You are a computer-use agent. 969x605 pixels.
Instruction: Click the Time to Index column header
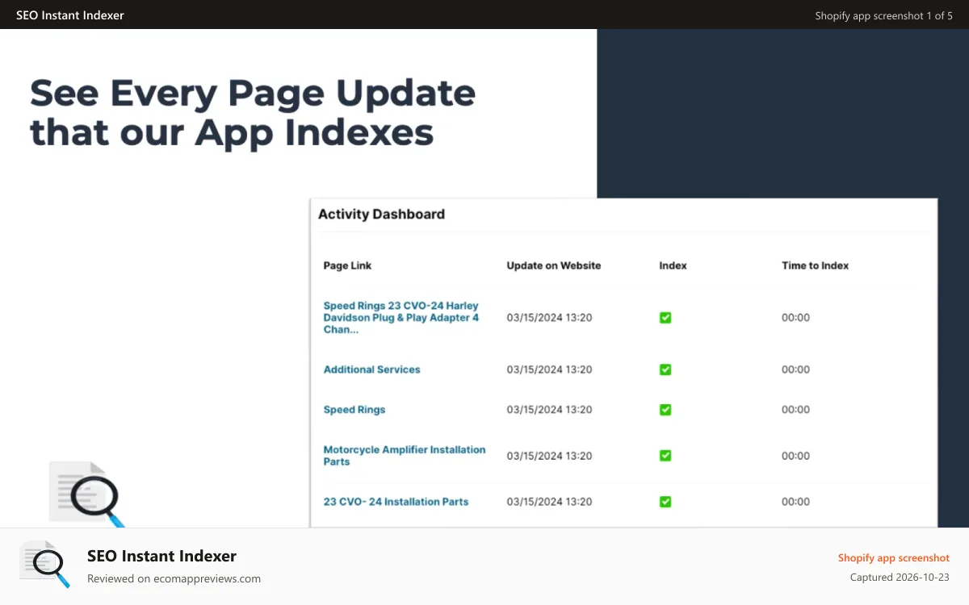click(x=815, y=265)
